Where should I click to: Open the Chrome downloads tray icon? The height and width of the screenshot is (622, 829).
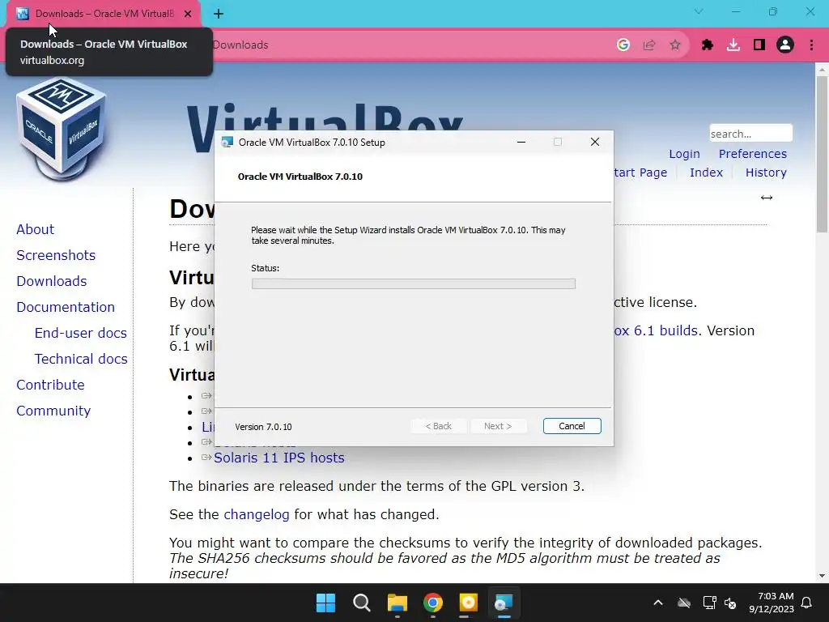point(733,45)
